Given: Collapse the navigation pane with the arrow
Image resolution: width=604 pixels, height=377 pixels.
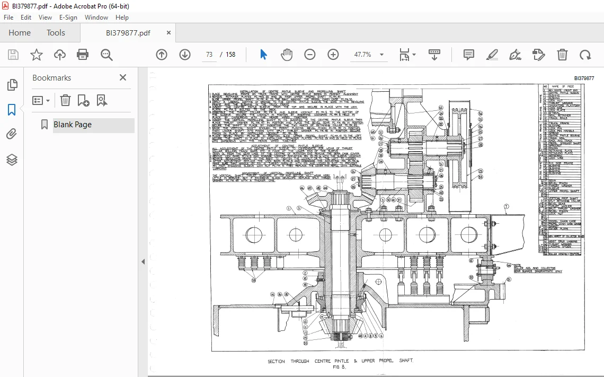Looking at the screenshot, I should 143,262.
